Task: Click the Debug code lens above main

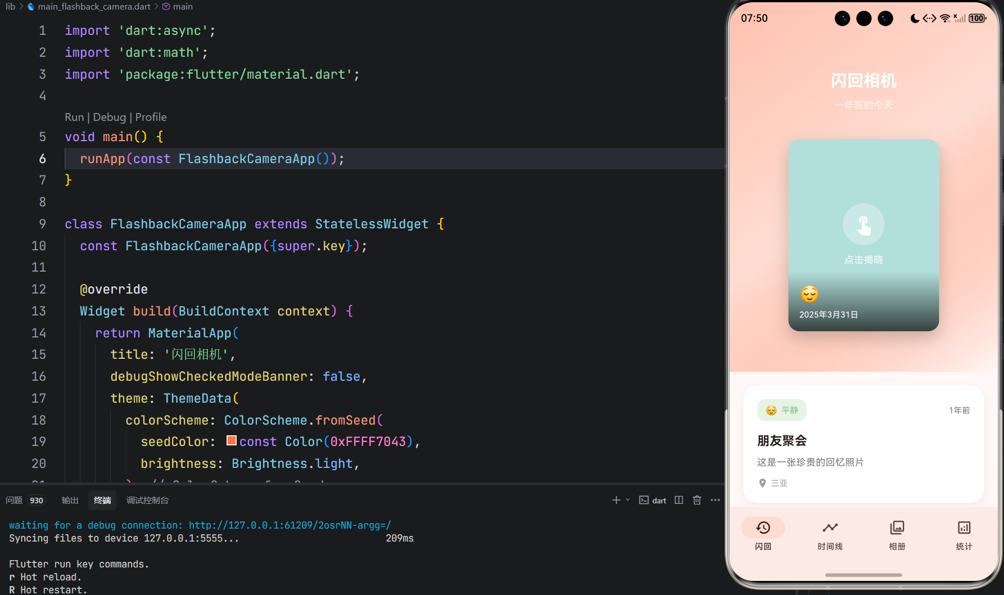Action: pos(110,117)
